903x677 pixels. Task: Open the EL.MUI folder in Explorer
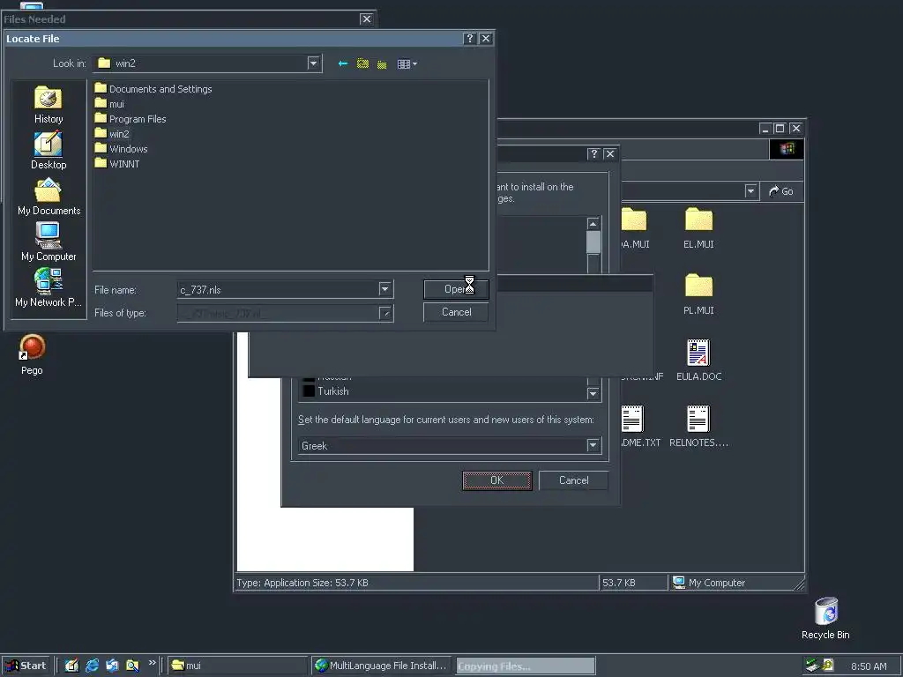698,228
